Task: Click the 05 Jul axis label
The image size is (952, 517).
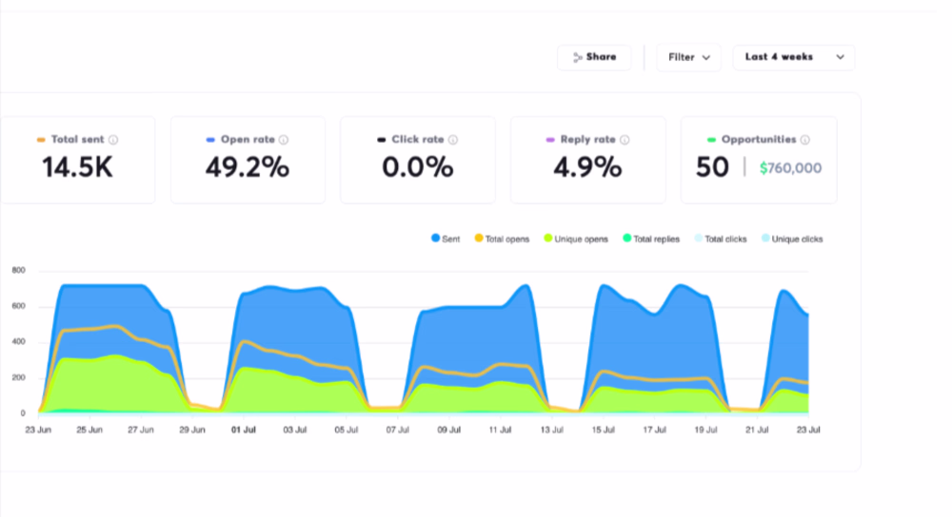Action: pyautogui.click(x=347, y=430)
